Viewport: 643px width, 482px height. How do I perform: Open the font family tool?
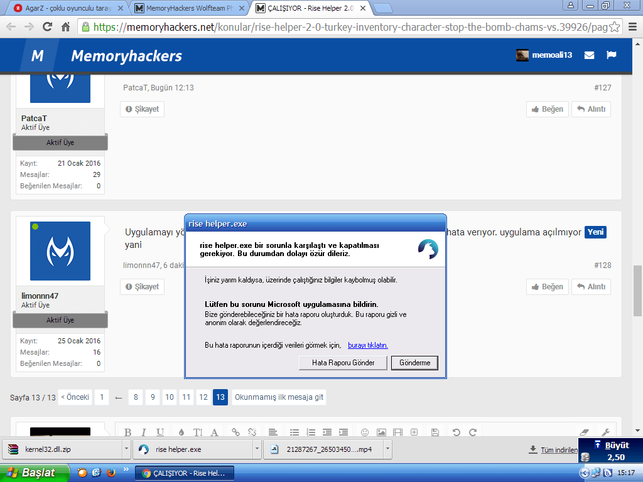pos(215,432)
